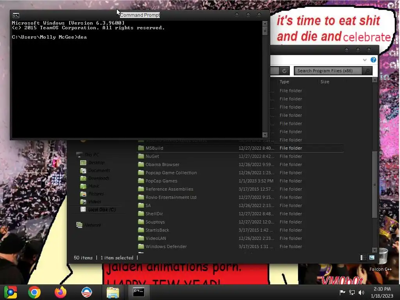400x300 pixels.
Task: Open Videos in navigation pane
Action: pyautogui.click(x=91, y=202)
